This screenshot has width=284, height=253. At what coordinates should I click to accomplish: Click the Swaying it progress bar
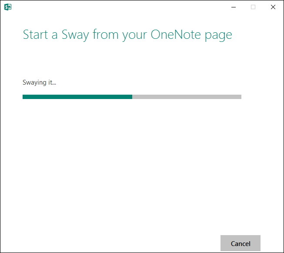[132, 97]
